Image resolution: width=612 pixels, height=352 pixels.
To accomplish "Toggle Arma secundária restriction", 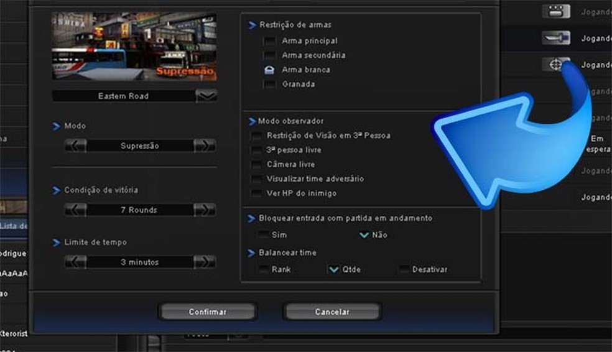I will click(269, 55).
